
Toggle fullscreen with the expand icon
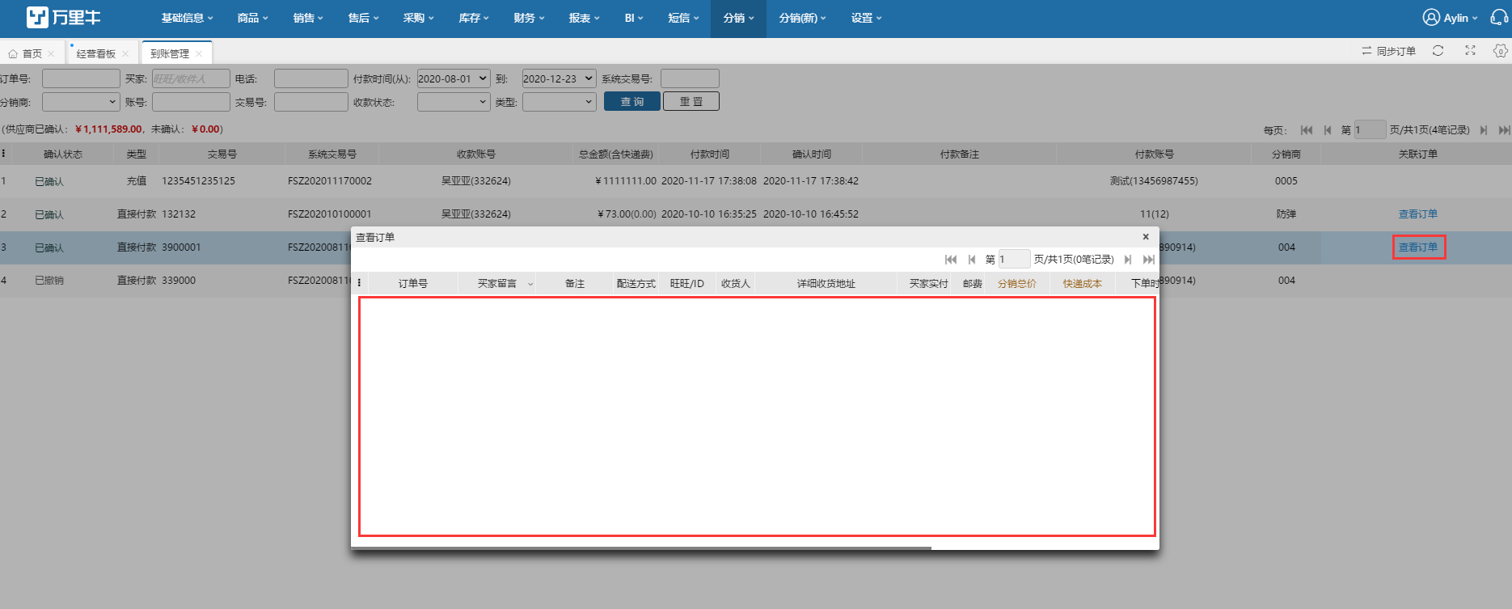click(x=1470, y=51)
